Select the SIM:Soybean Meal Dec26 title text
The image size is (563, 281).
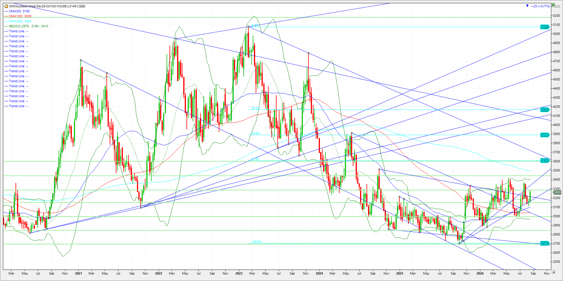pos(27,6)
